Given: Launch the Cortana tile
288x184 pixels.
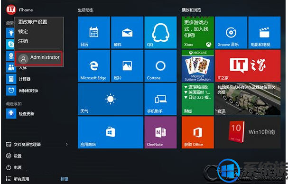Looking at the screenshot, I should [160, 66].
